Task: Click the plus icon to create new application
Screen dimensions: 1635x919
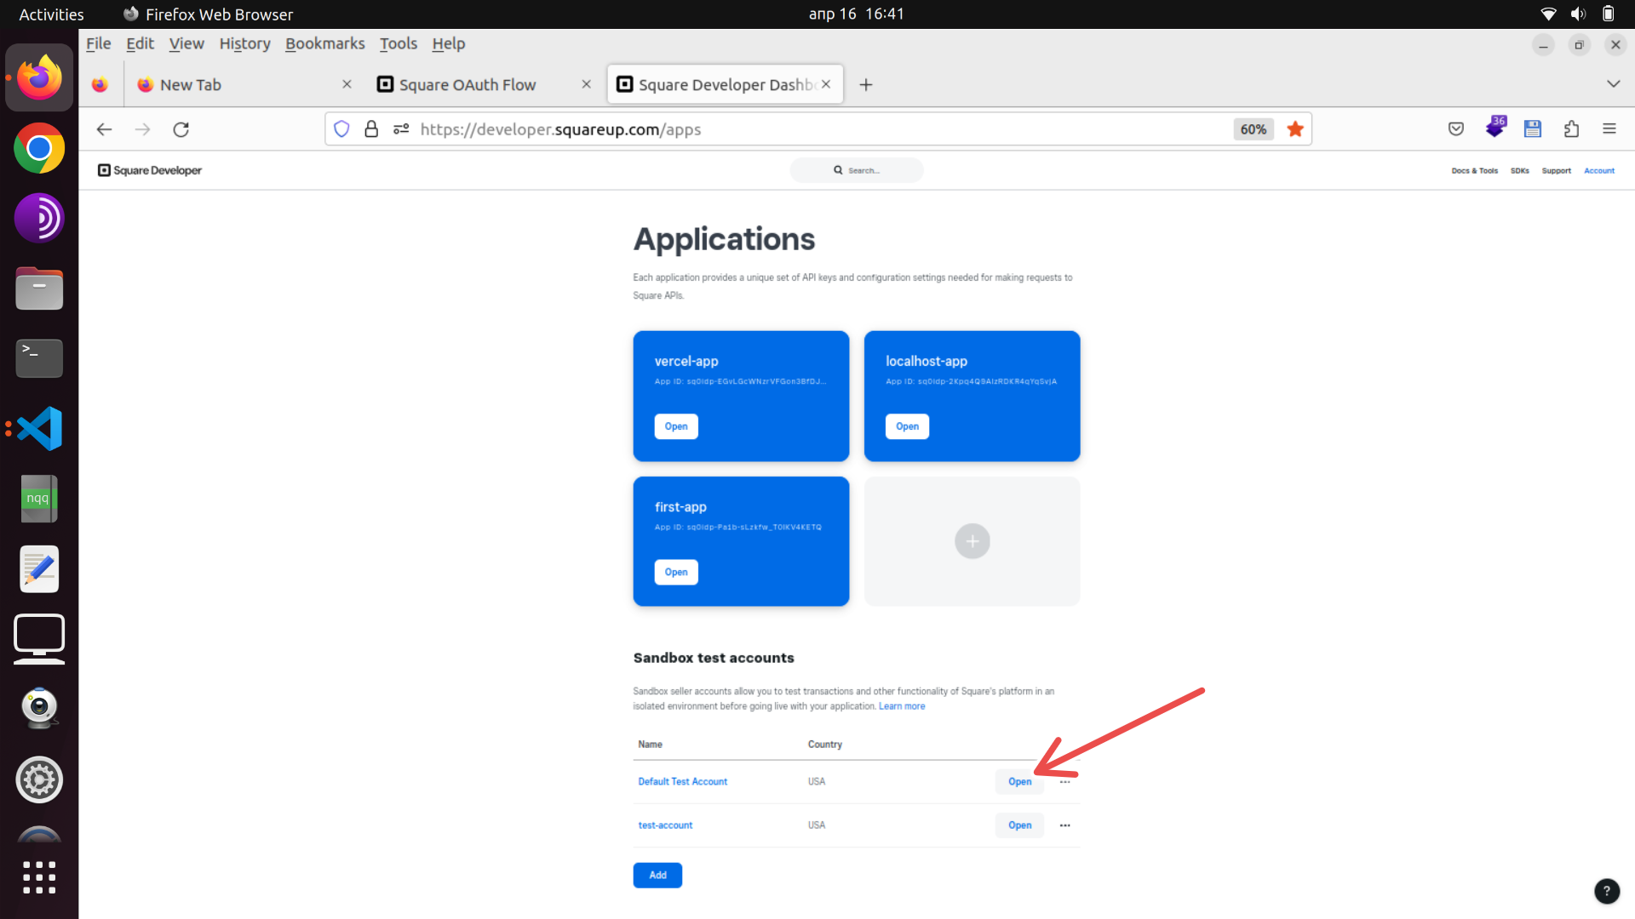Action: (x=972, y=541)
